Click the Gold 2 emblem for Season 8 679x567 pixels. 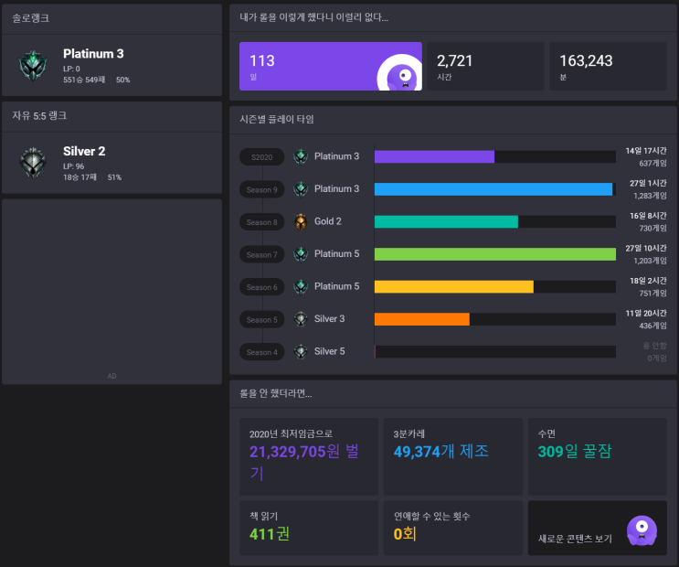pos(301,221)
